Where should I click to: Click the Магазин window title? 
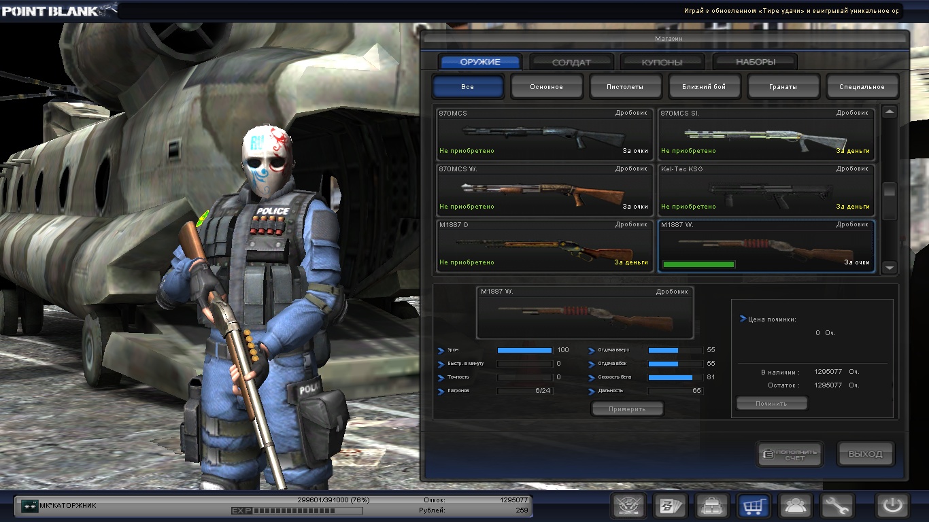click(x=669, y=39)
